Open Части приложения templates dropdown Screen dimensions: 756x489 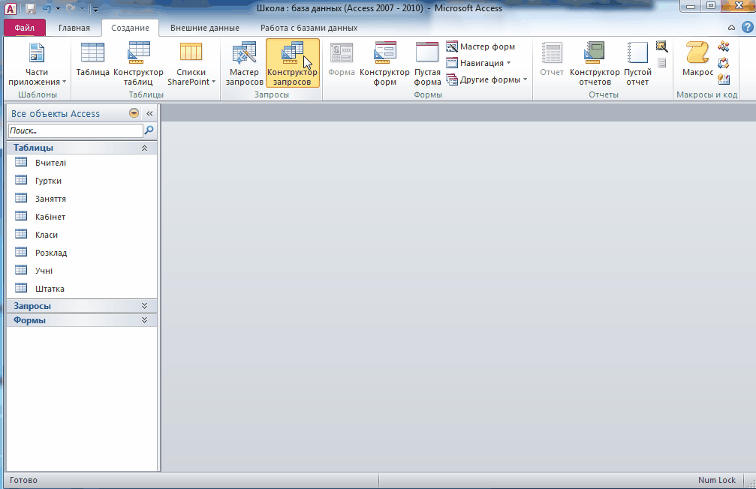(x=37, y=64)
